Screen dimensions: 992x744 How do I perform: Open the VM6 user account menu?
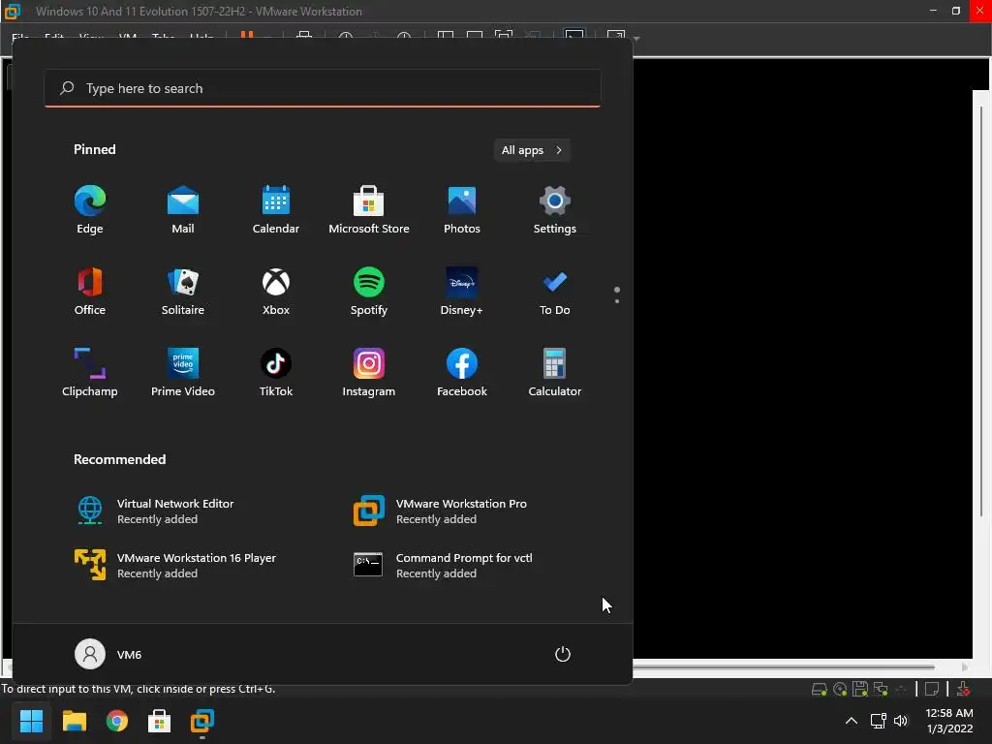click(x=108, y=654)
